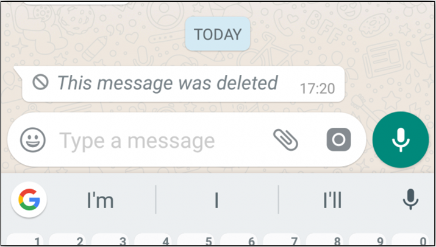Select the "I" keyboard suggestion
Image resolution: width=436 pixels, height=247 pixels.
click(x=216, y=200)
